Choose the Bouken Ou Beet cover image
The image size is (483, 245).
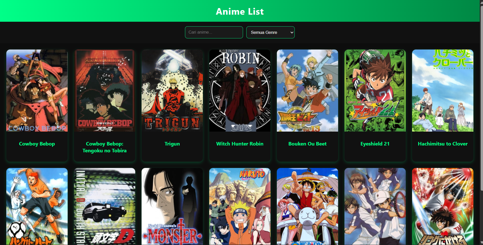tap(307, 90)
